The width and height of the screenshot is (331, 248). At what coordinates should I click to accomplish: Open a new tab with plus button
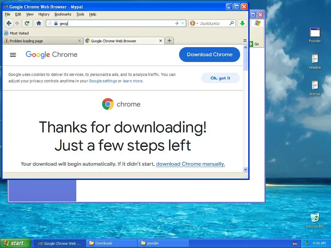[169, 41]
